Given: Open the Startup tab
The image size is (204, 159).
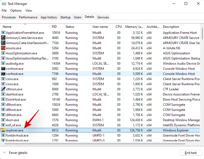Looking at the screenshot, I should coord(65,17).
